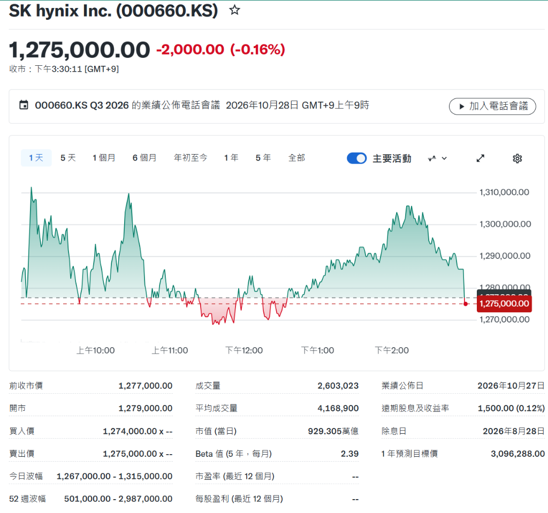Click the 平均成交量 label
The height and width of the screenshot is (513, 548).
click(x=216, y=408)
